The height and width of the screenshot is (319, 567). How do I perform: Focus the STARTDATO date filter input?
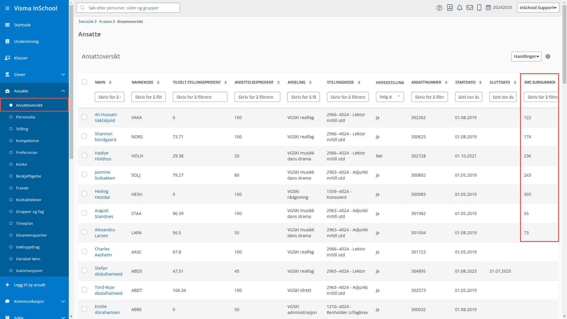(469, 97)
